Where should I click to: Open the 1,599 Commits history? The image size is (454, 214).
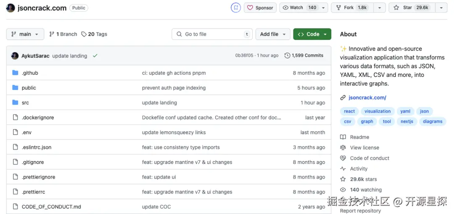click(x=304, y=55)
